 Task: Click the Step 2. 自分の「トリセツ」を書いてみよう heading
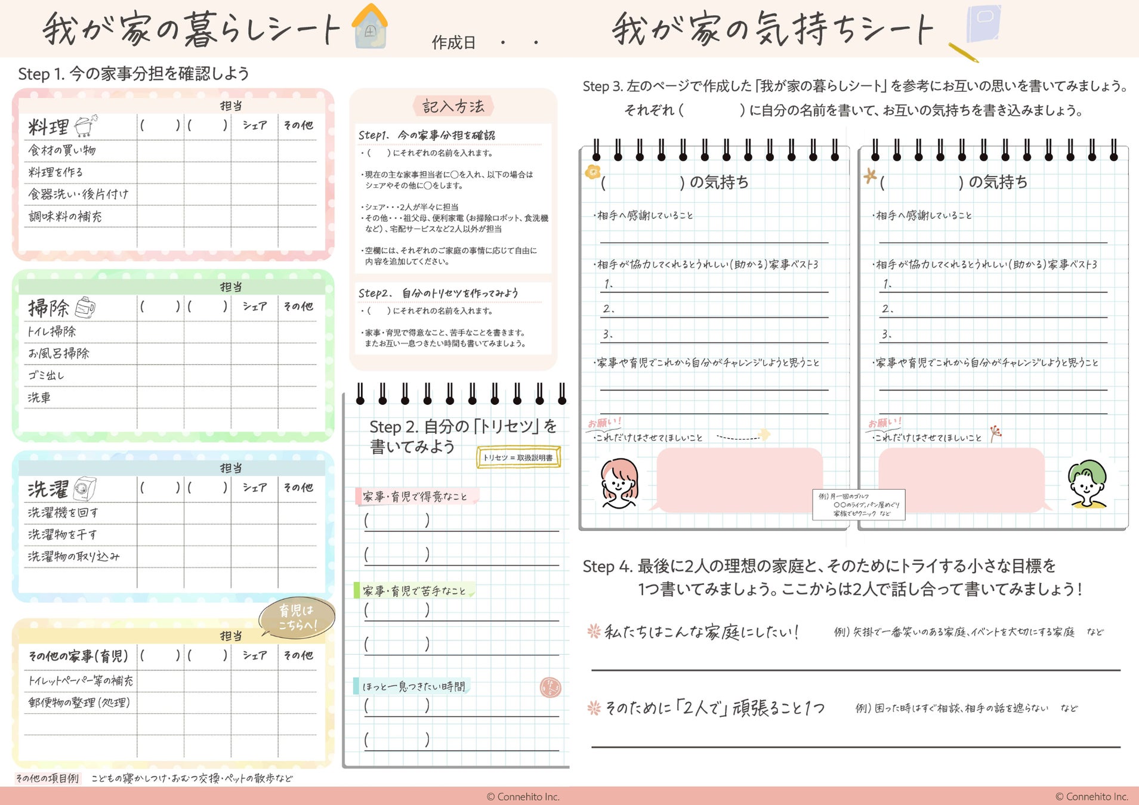pyautogui.click(x=463, y=436)
